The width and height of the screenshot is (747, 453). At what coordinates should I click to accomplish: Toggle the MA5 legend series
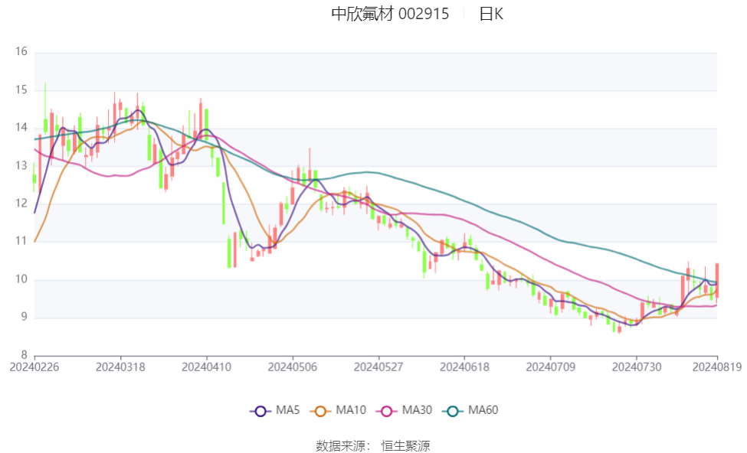pos(275,410)
